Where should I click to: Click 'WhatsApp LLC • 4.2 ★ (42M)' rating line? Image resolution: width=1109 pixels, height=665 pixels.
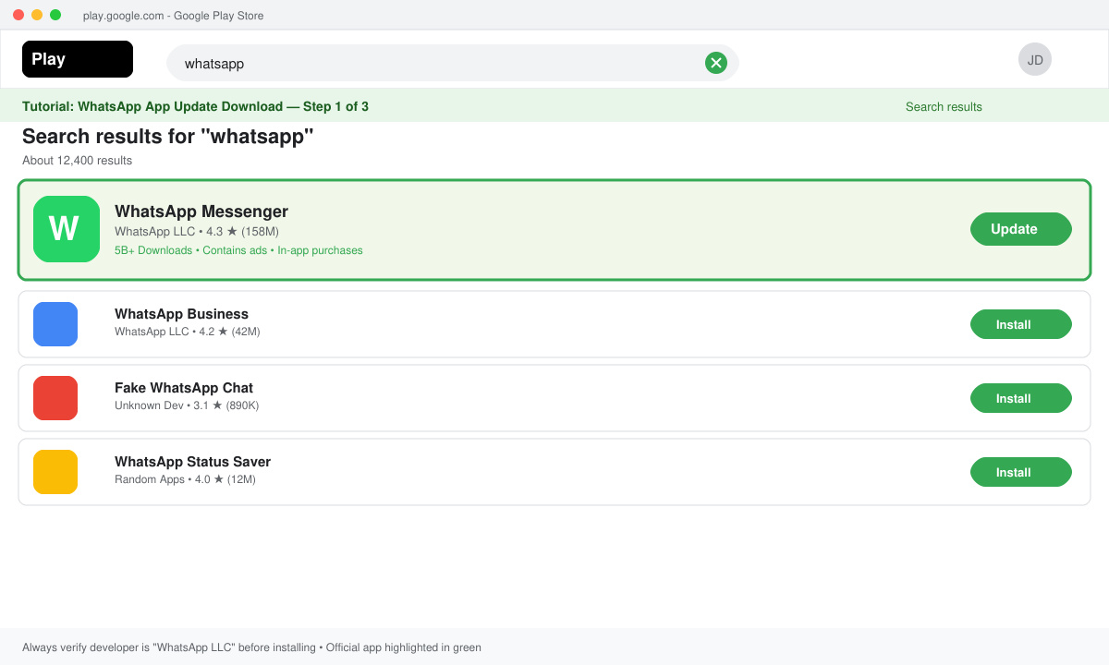coord(188,332)
